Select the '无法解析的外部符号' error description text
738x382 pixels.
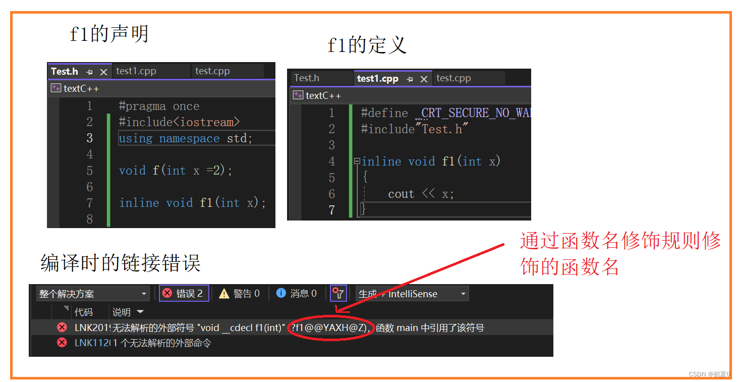click(153, 328)
